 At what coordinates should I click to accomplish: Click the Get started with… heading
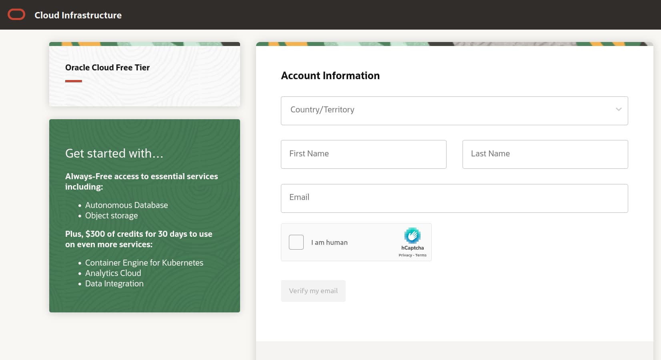point(114,154)
